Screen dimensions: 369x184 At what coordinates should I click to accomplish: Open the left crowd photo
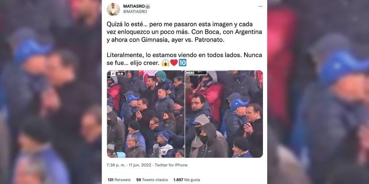(146, 114)
